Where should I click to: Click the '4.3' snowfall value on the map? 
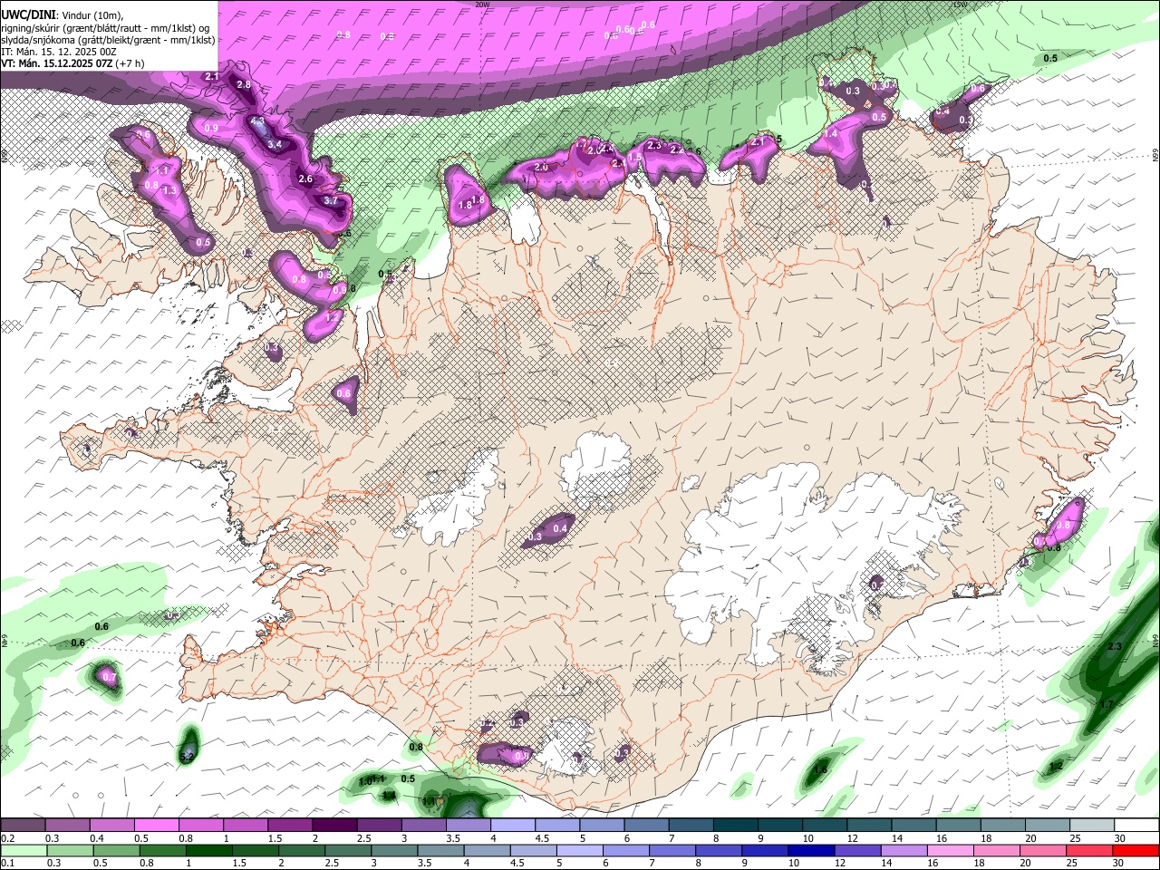pyautogui.click(x=257, y=121)
